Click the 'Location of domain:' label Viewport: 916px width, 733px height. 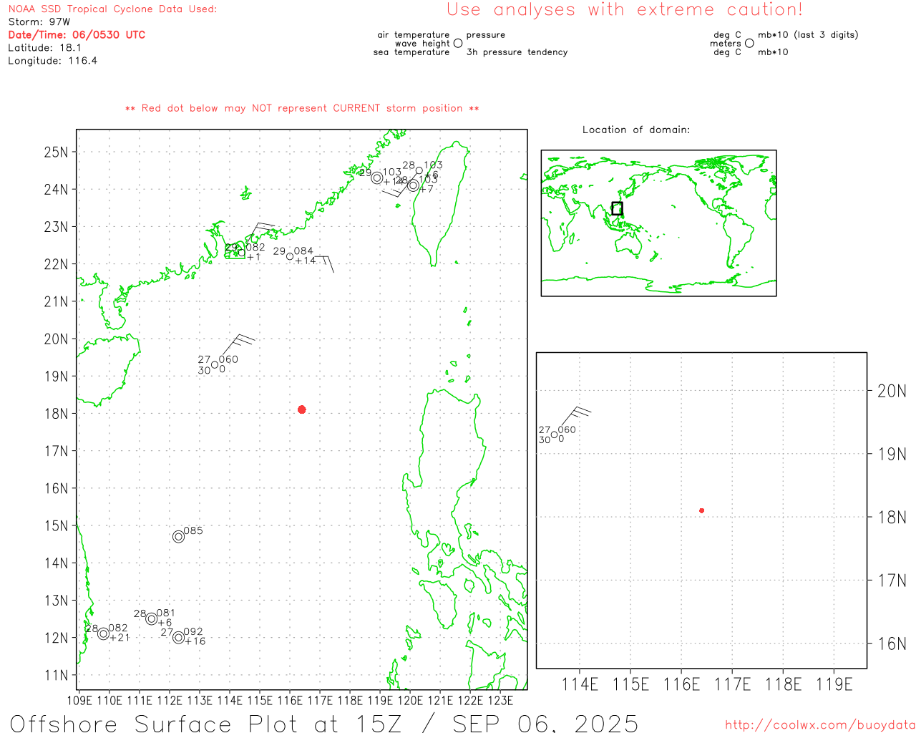click(x=636, y=130)
